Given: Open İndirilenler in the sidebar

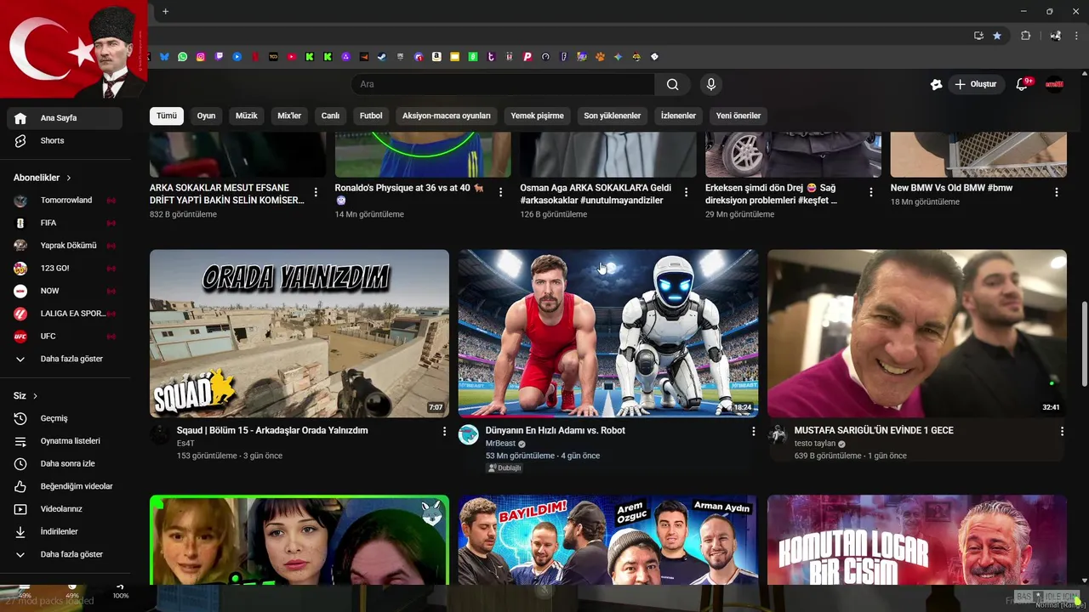Looking at the screenshot, I should coord(65,531).
